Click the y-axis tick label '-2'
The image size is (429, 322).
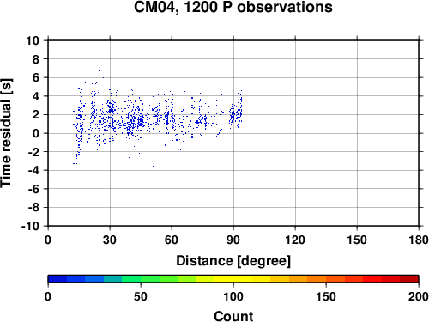coord(33,152)
